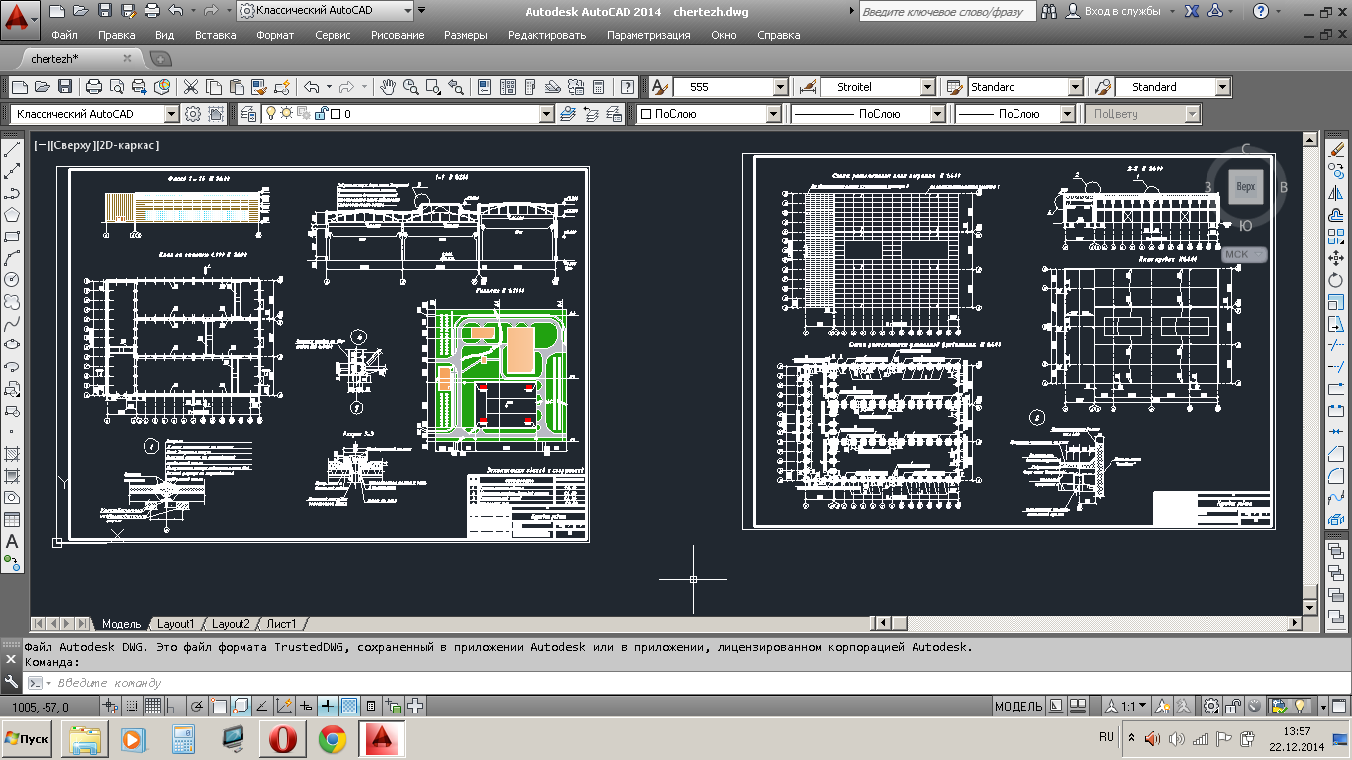This screenshot has height=760, width=1352.
Task: Toggle Snap mode in status bar
Action: pyautogui.click(x=133, y=706)
